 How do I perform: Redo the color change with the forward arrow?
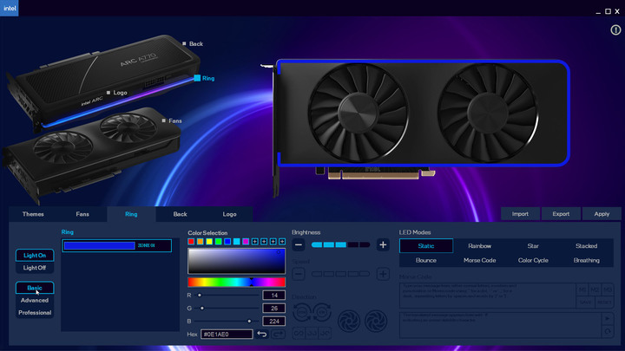click(279, 334)
